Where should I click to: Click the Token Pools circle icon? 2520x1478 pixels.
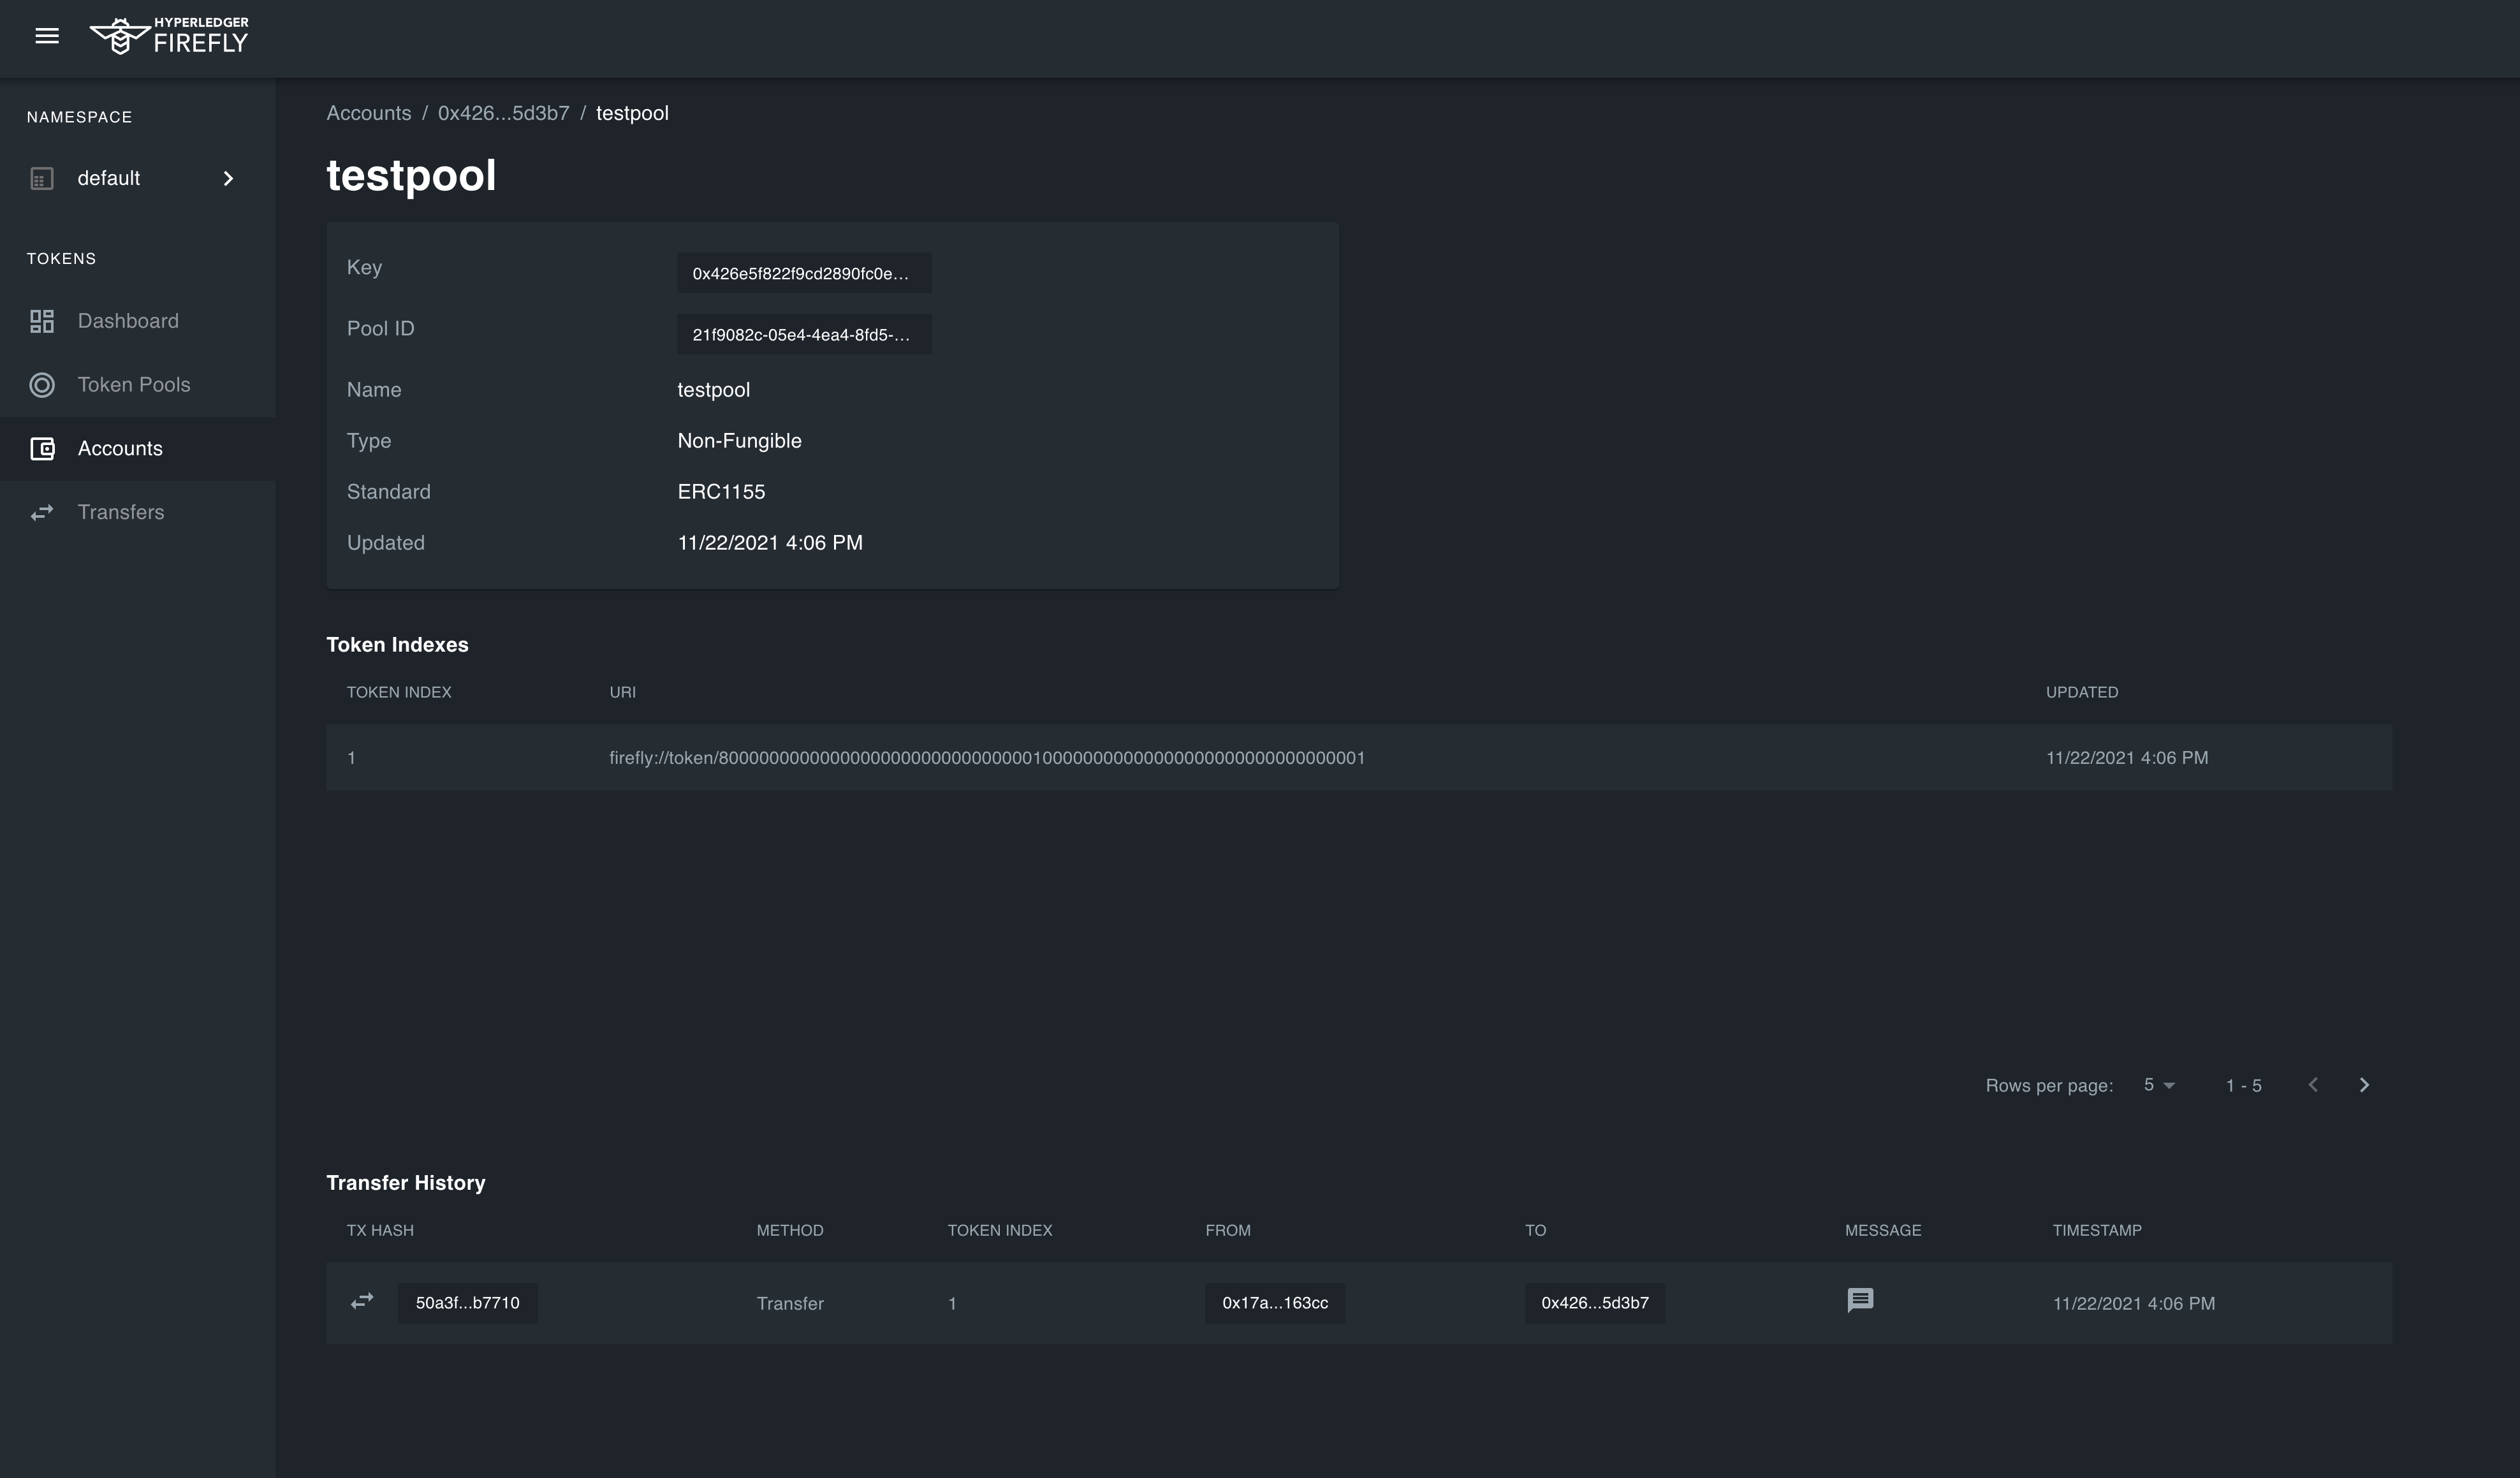tap(42, 385)
